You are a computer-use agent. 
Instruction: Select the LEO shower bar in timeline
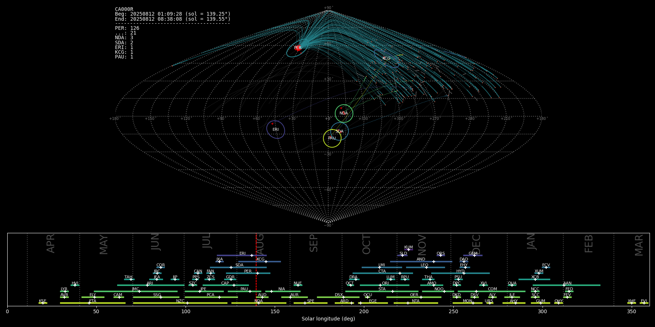coord(425,267)
